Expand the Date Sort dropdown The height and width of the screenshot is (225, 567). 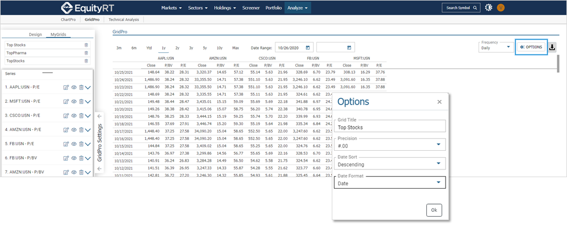438,164
